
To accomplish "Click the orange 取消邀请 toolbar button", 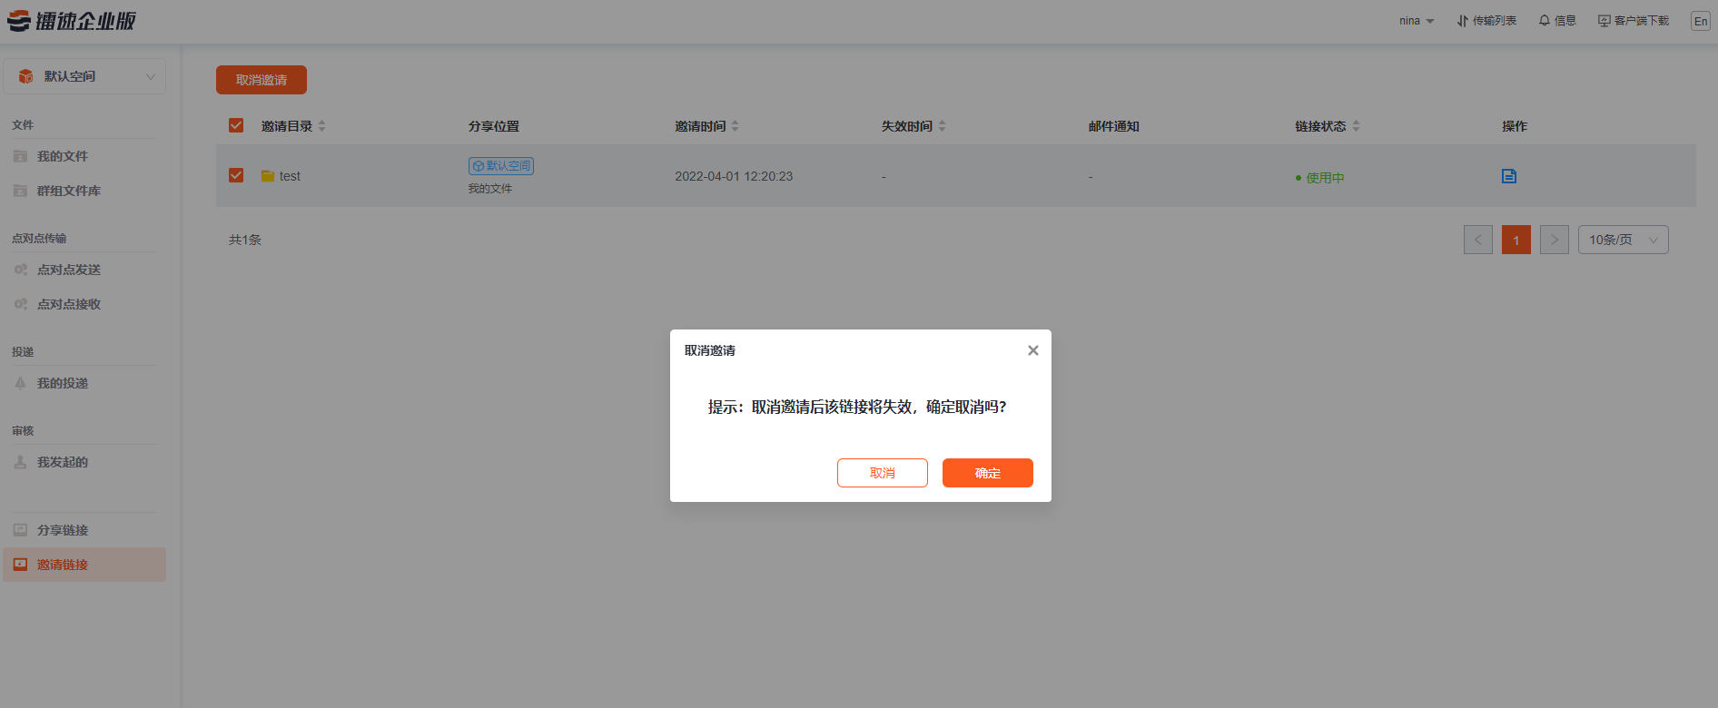I will point(262,80).
